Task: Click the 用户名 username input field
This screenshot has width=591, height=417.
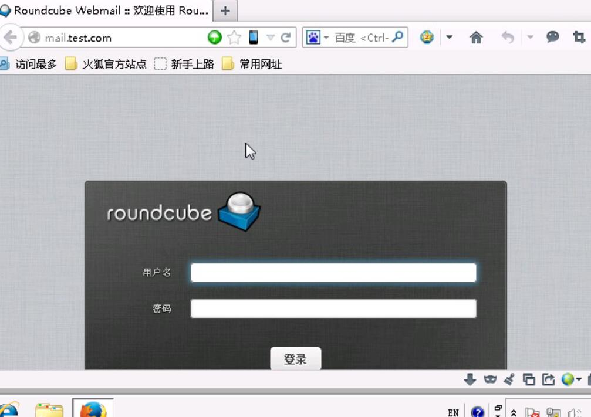Action: coord(333,272)
